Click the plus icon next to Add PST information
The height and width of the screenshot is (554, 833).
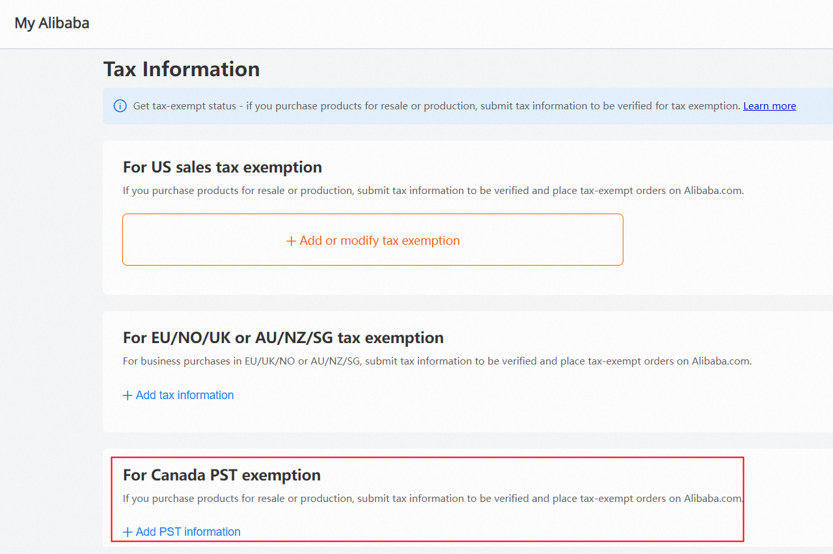coord(128,532)
